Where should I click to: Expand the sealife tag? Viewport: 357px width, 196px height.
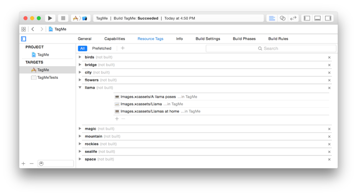coord(80,151)
